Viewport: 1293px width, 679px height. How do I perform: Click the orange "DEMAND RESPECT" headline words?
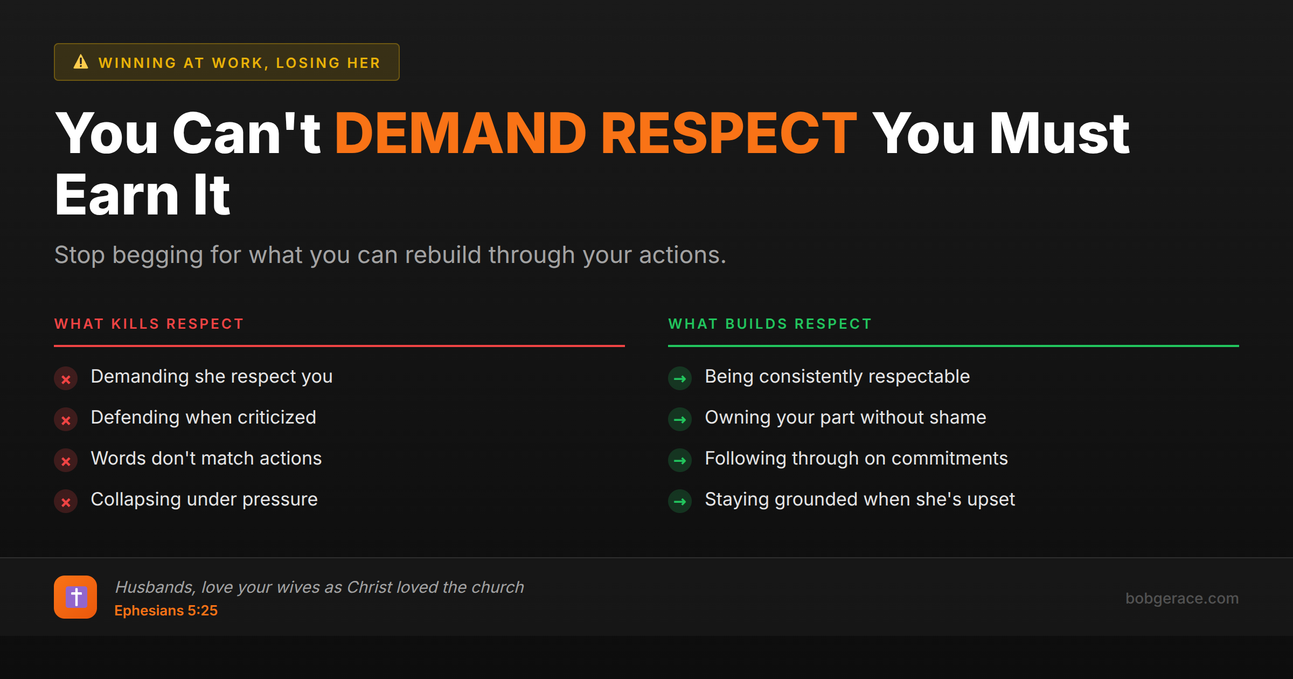tap(596, 133)
